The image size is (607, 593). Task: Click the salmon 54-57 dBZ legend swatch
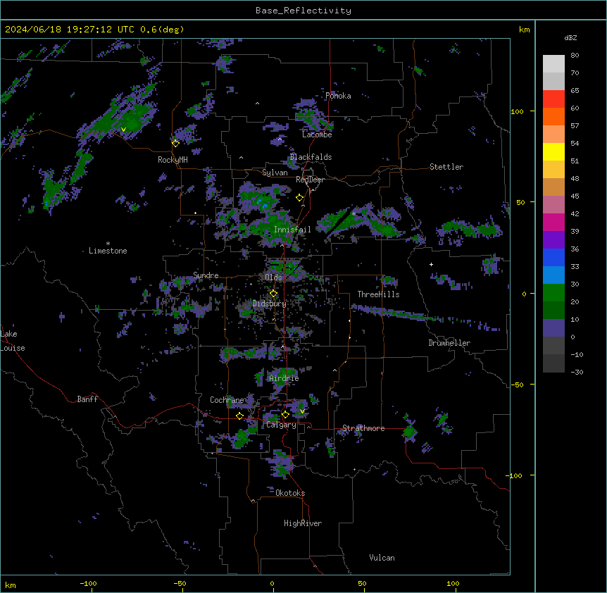tap(553, 135)
